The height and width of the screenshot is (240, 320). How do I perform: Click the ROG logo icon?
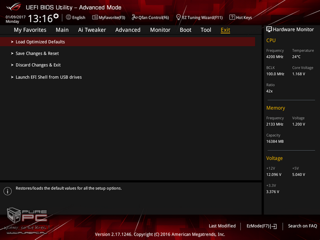[14, 7]
